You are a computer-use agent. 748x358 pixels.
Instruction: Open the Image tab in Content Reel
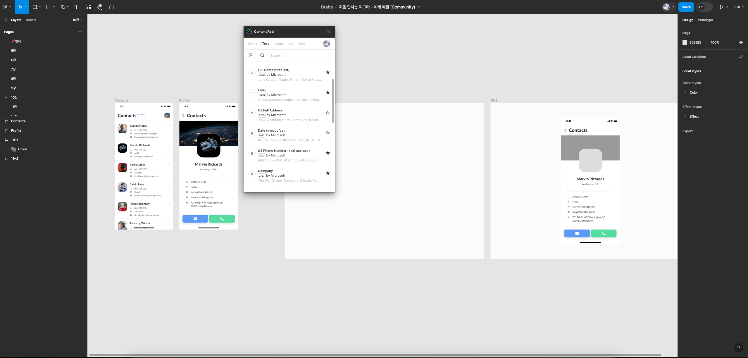(278, 44)
